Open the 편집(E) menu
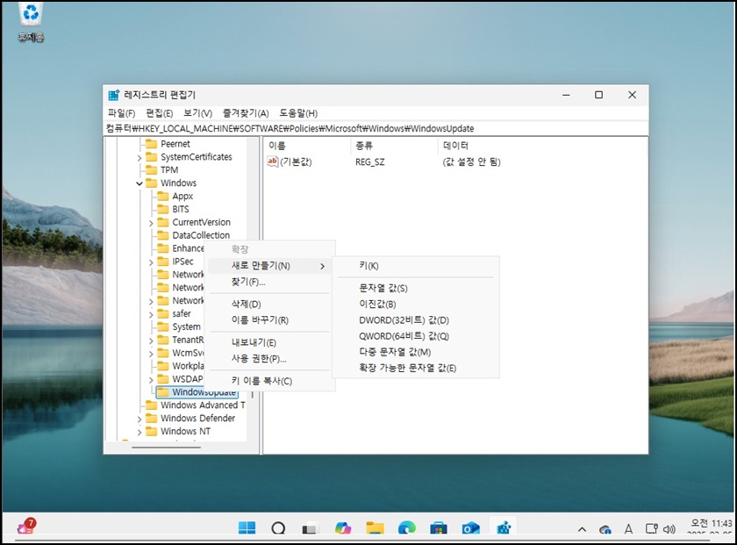 [x=160, y=113]
